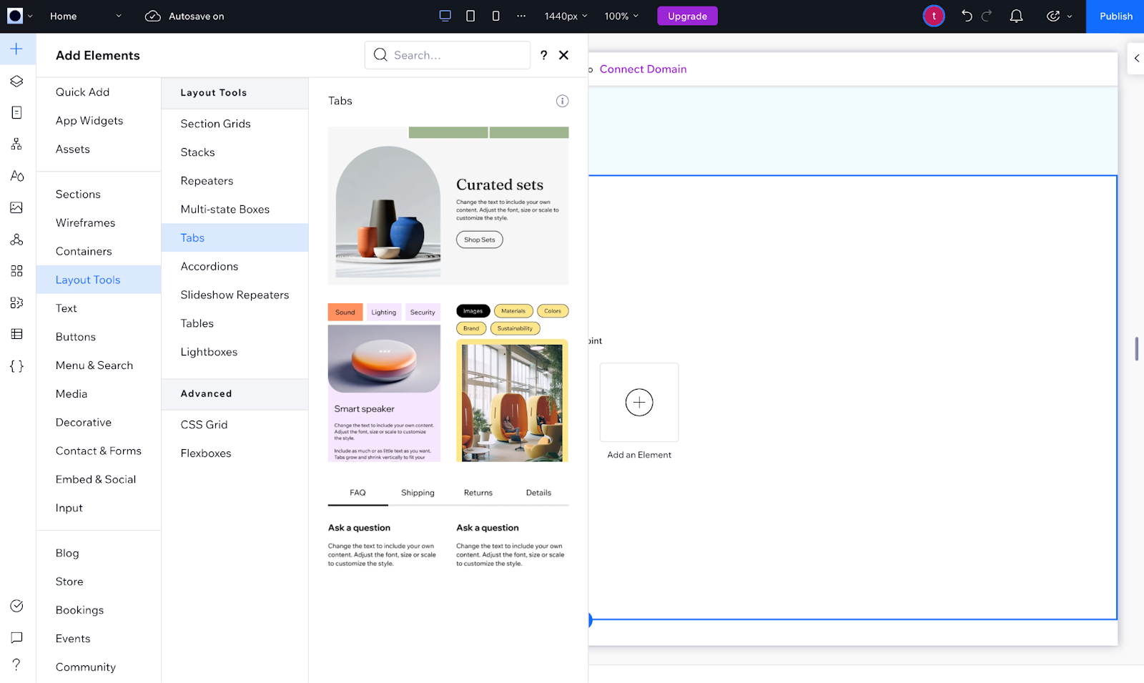Open the Media image icon in sidebar
This screenshot has width=1144, height=683.
coord(16,207)
